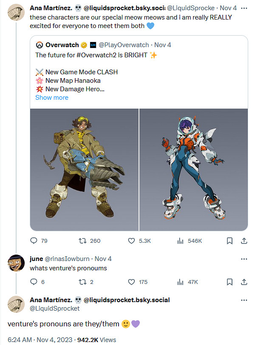Like the post with 5.3K likes

point(132,241)
